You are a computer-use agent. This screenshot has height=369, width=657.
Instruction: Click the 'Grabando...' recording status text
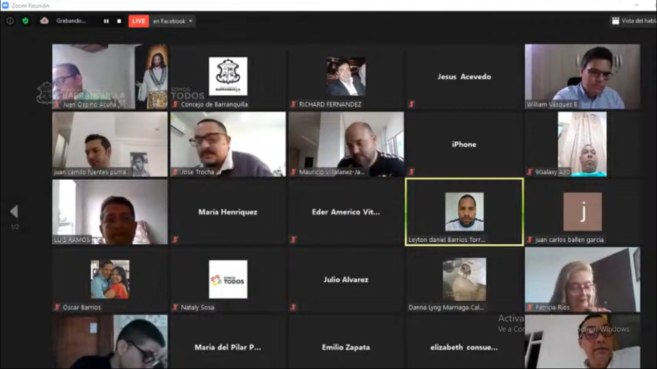click(71, 21)
